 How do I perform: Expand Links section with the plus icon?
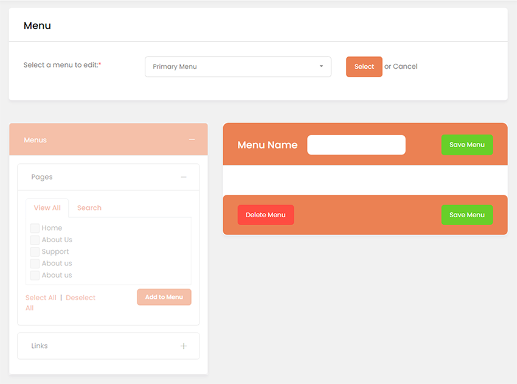(x=184, y=346)
